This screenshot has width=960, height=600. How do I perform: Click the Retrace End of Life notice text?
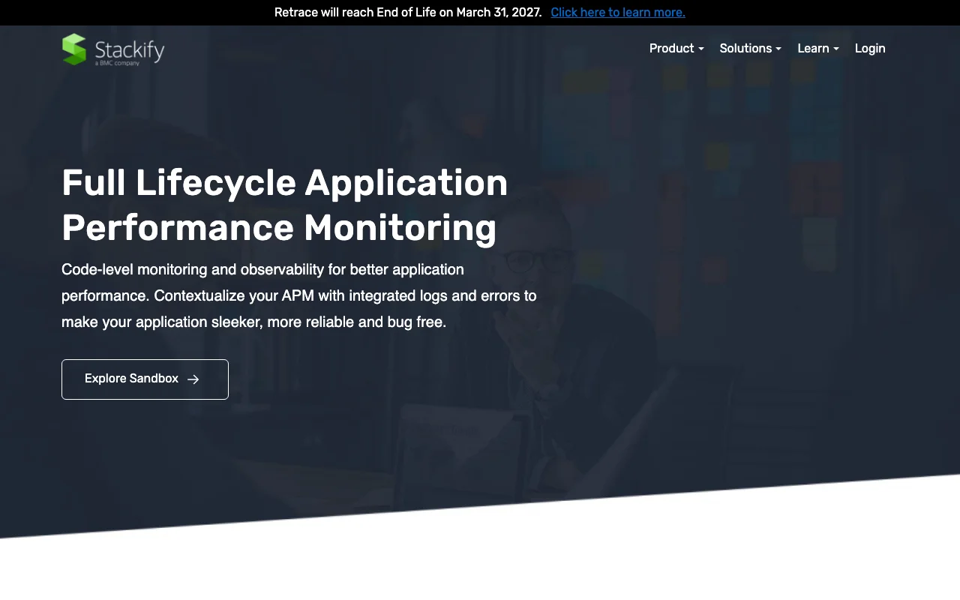tap(408, 12)
